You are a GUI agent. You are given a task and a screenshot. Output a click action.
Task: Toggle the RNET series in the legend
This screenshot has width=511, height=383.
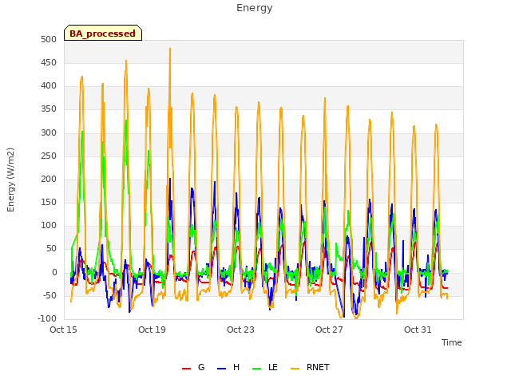(x=310, y=367)
